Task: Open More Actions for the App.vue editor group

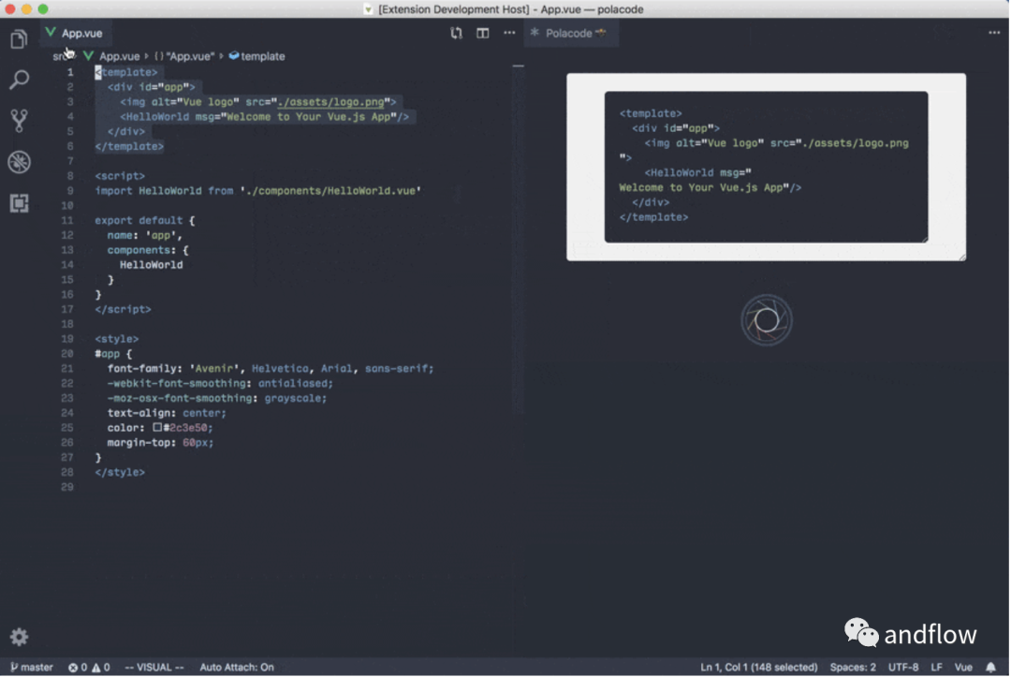Action: tap(509, 33)
